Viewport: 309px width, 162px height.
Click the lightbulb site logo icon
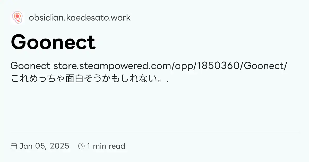[x=17, y=18]
